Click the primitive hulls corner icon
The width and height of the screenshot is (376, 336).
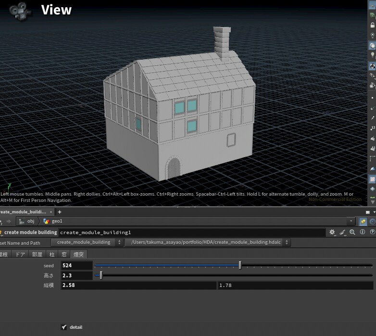point(373,159)
